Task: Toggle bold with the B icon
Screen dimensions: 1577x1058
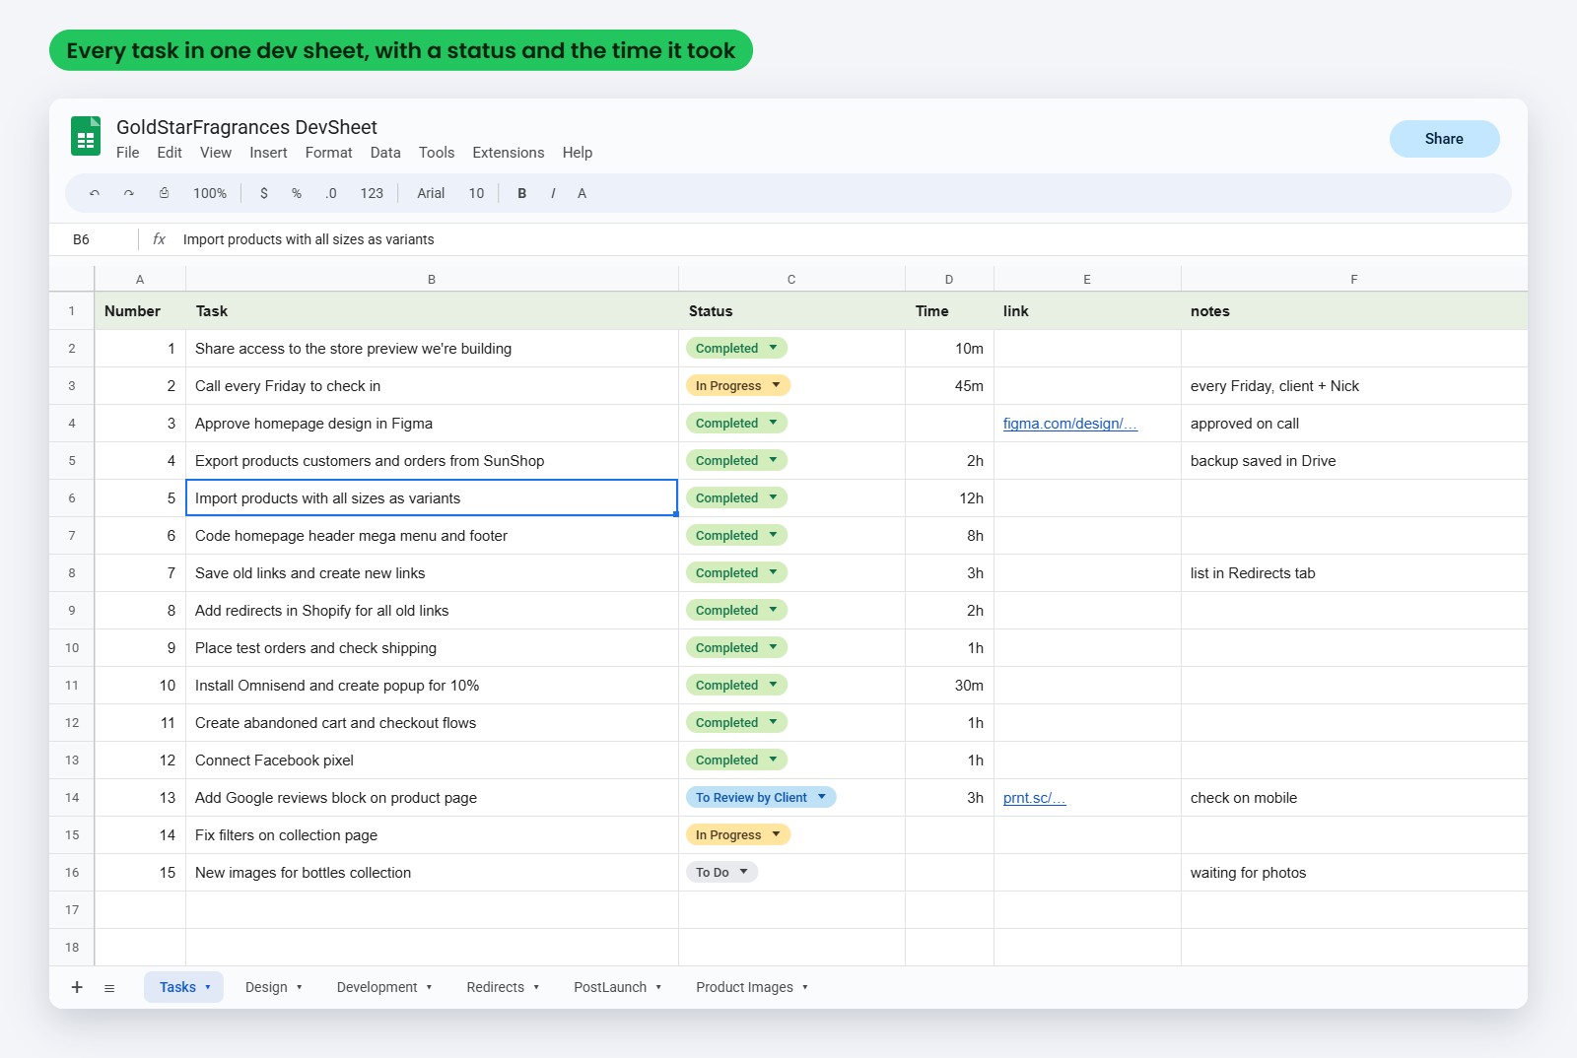Action: [522, 193]
